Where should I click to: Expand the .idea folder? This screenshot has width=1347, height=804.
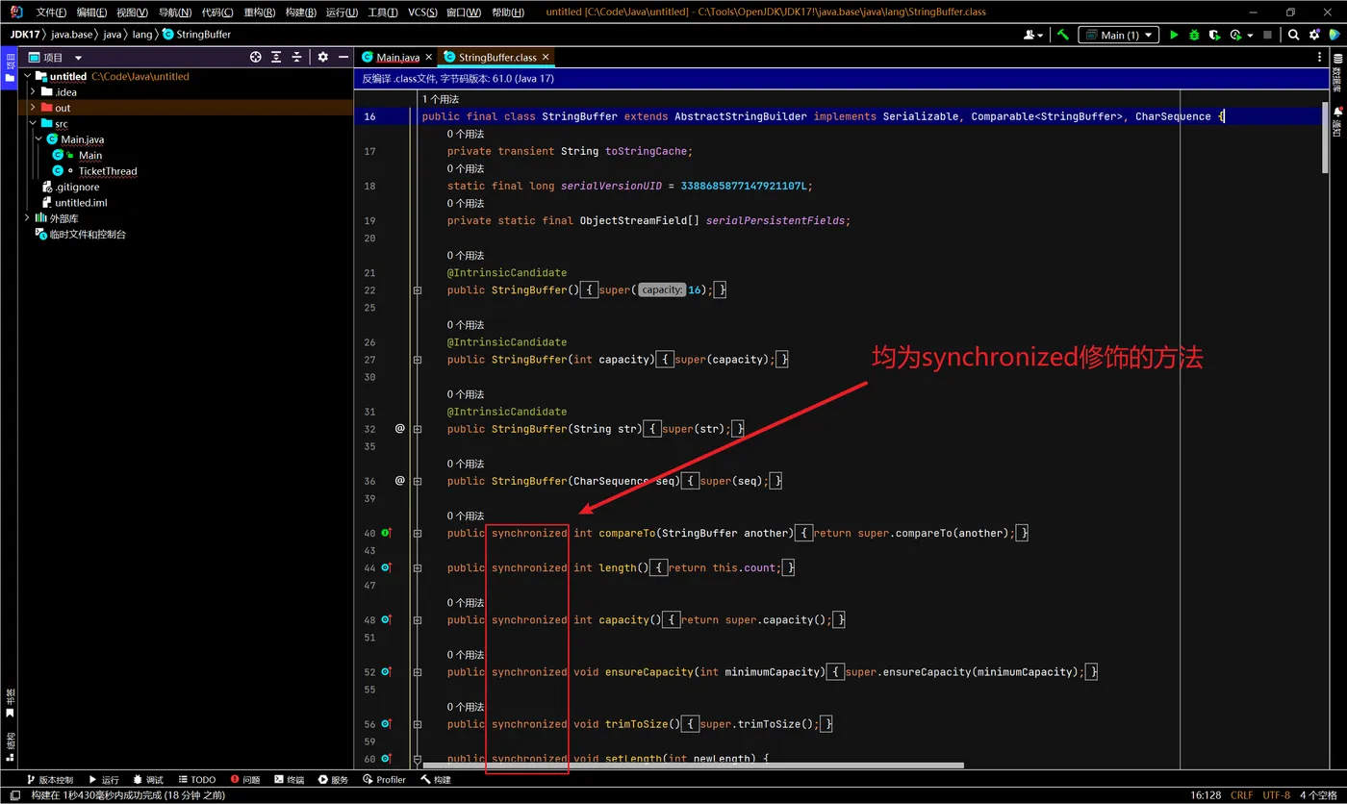tap(33, 92)
